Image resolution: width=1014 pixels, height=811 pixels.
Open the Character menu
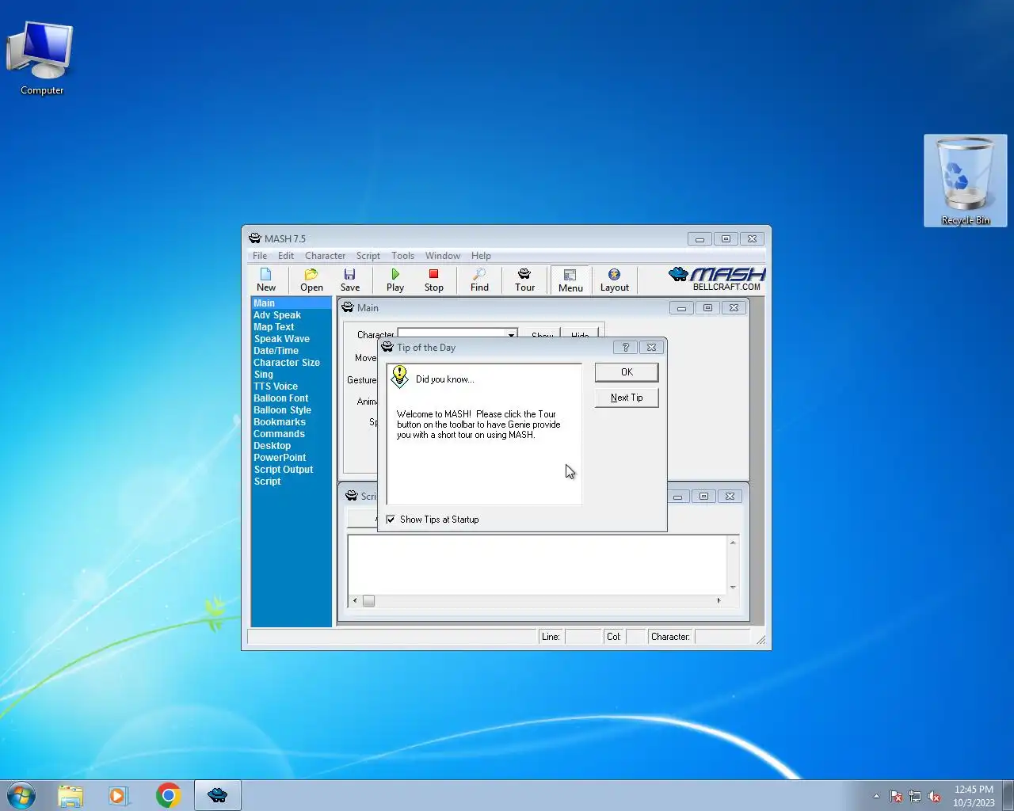(x=325, y=256)
